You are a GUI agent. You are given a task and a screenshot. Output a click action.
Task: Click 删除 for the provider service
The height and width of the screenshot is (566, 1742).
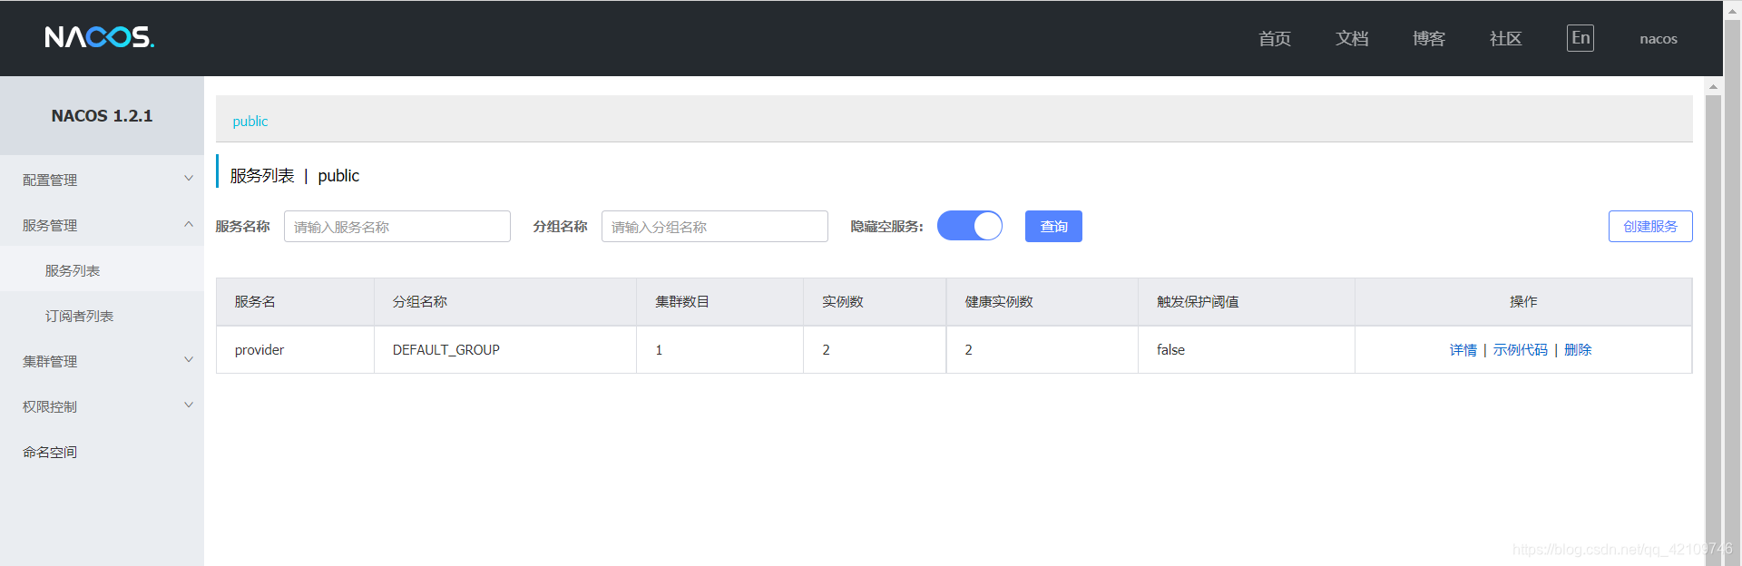pyautogui.click(x=1578, y=349)
